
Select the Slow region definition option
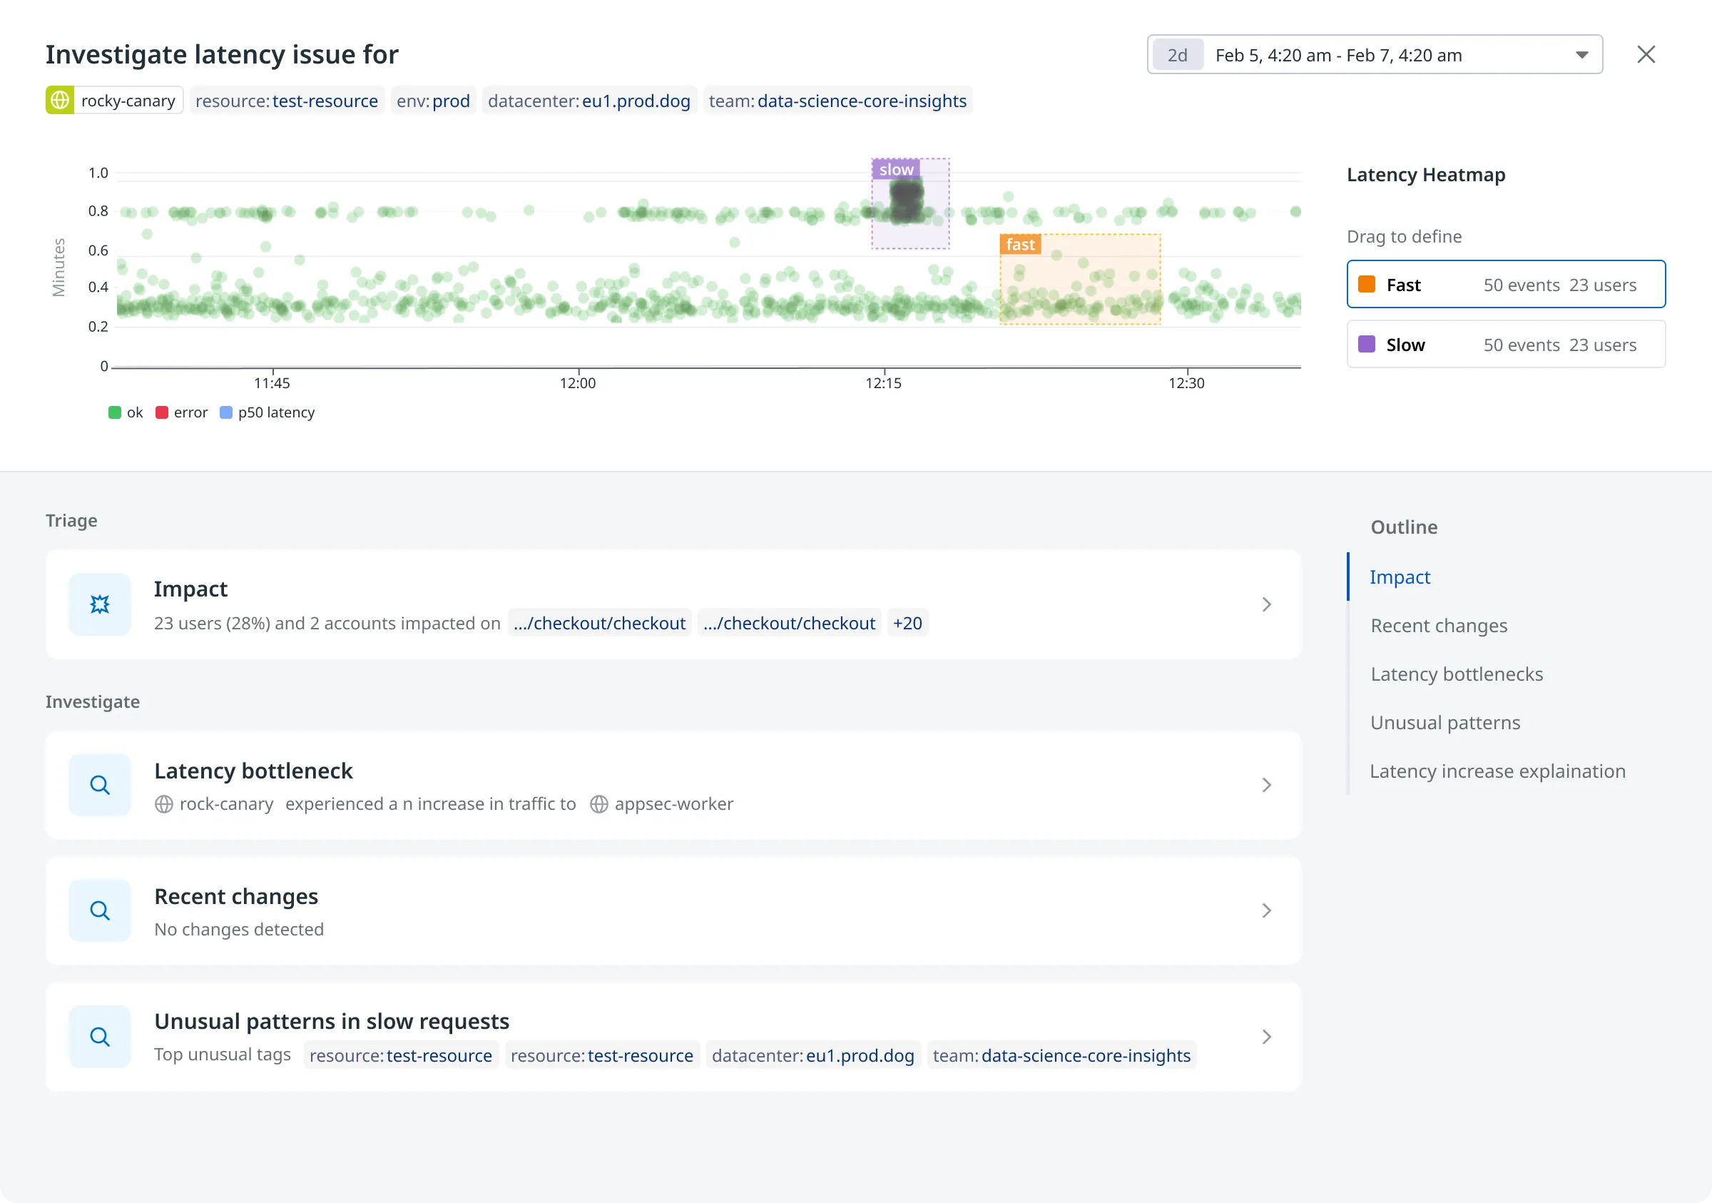[x=1505, y=345]
